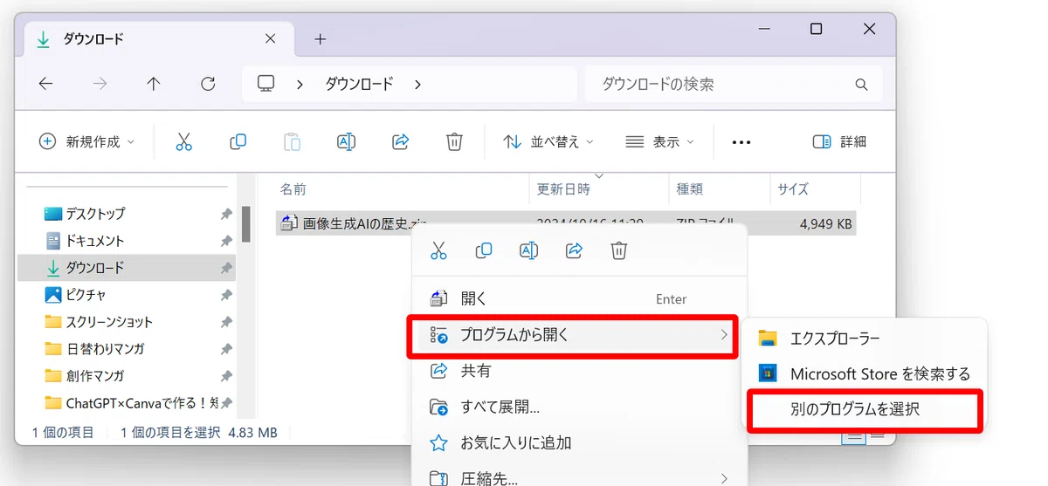Open the 並べ替え sort dropdown
This screenshot has width=1048, height=486.
[x=548, y=141]
